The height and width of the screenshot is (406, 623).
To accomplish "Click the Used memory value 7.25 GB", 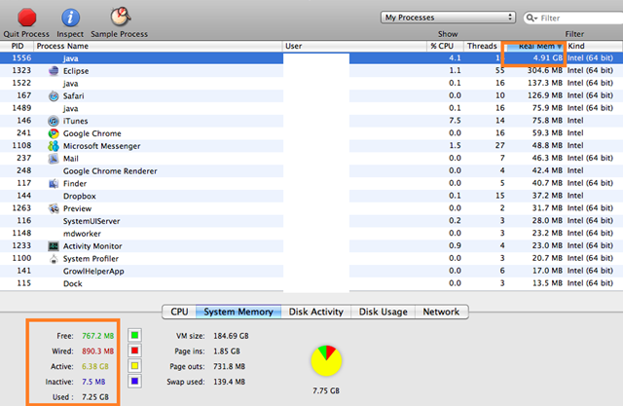I will [95, 397].
